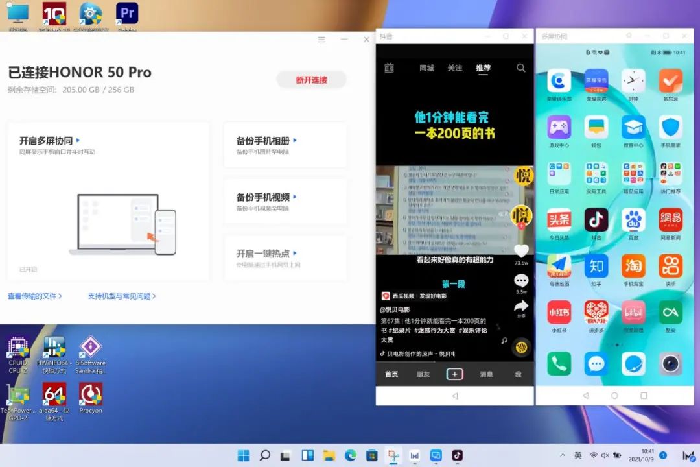Launch the green phone dialer icon in the dock
The width and height of the screenshot is (700, 467).
coord(559,364)
